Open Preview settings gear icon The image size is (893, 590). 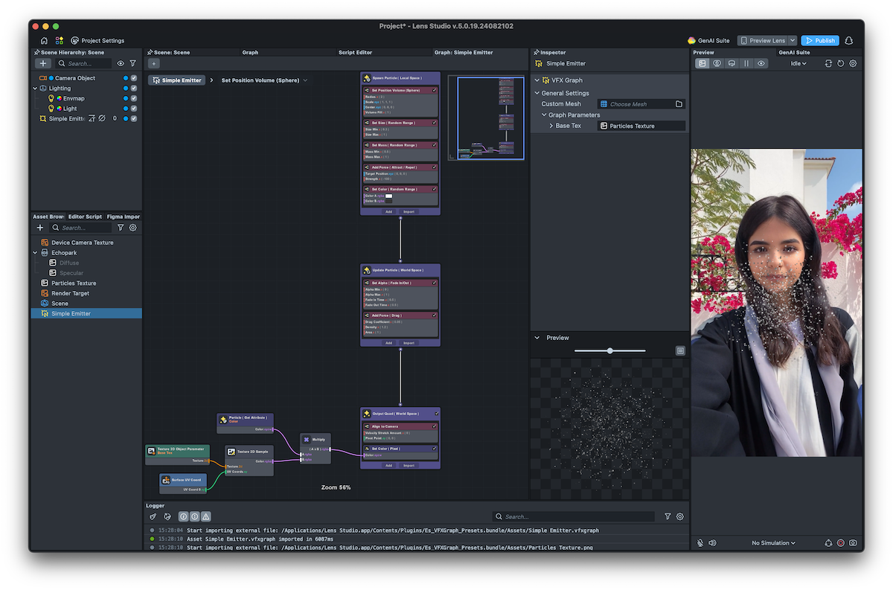click(853, 63)
